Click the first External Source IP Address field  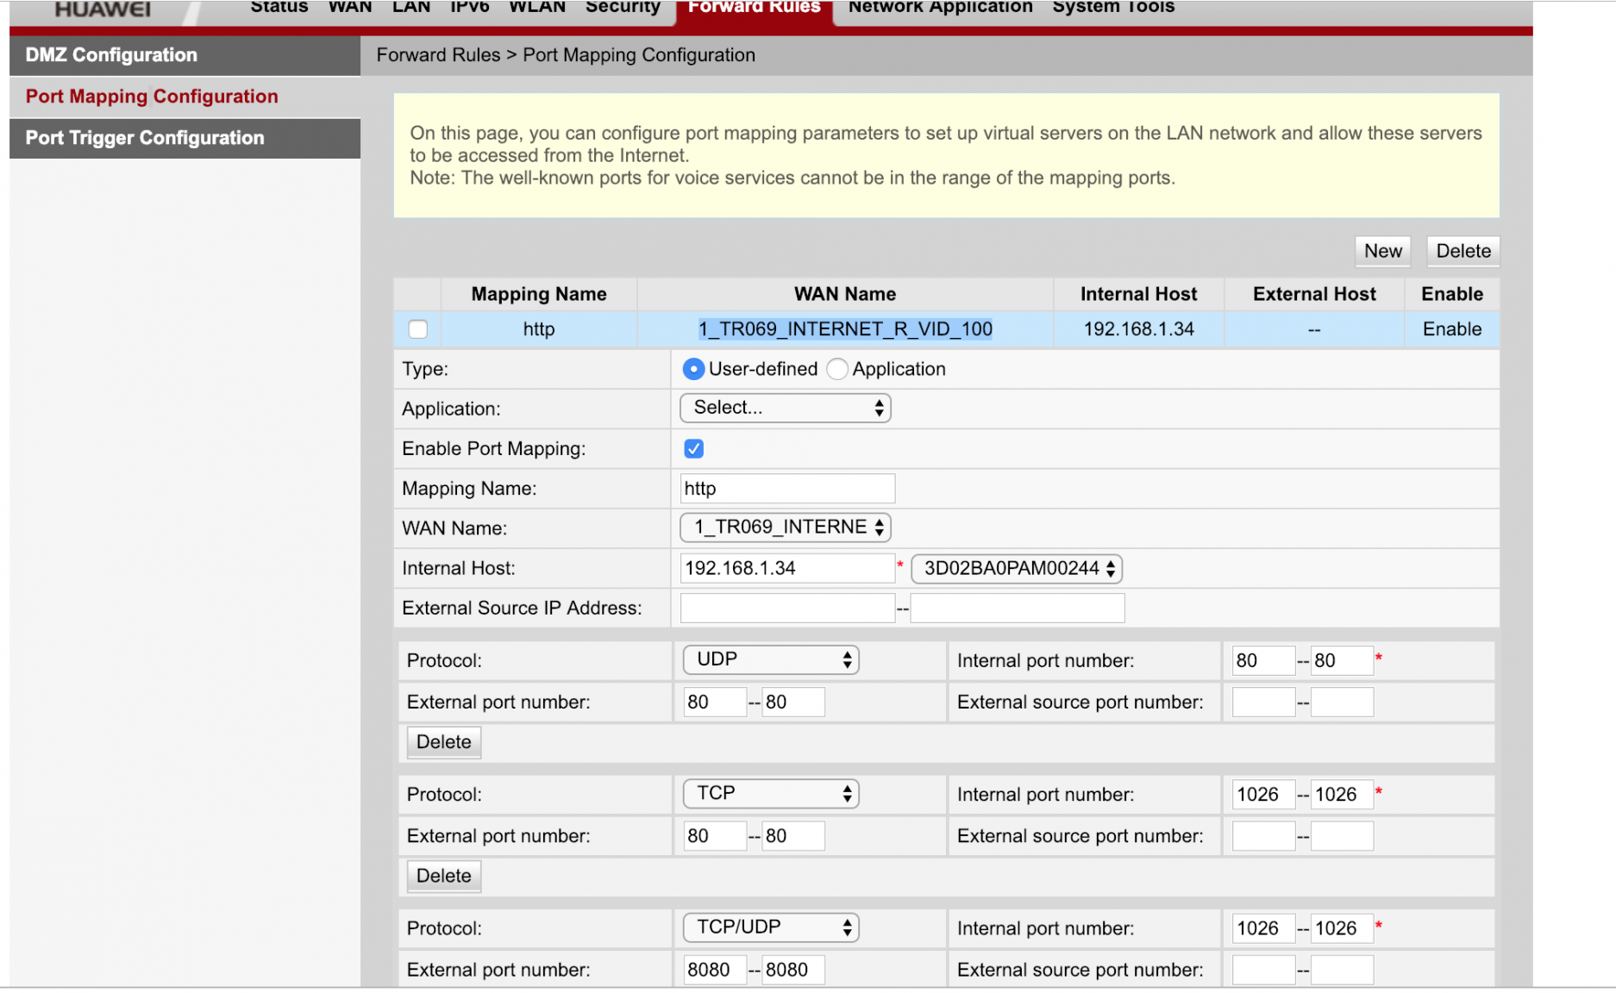point(787,608)
